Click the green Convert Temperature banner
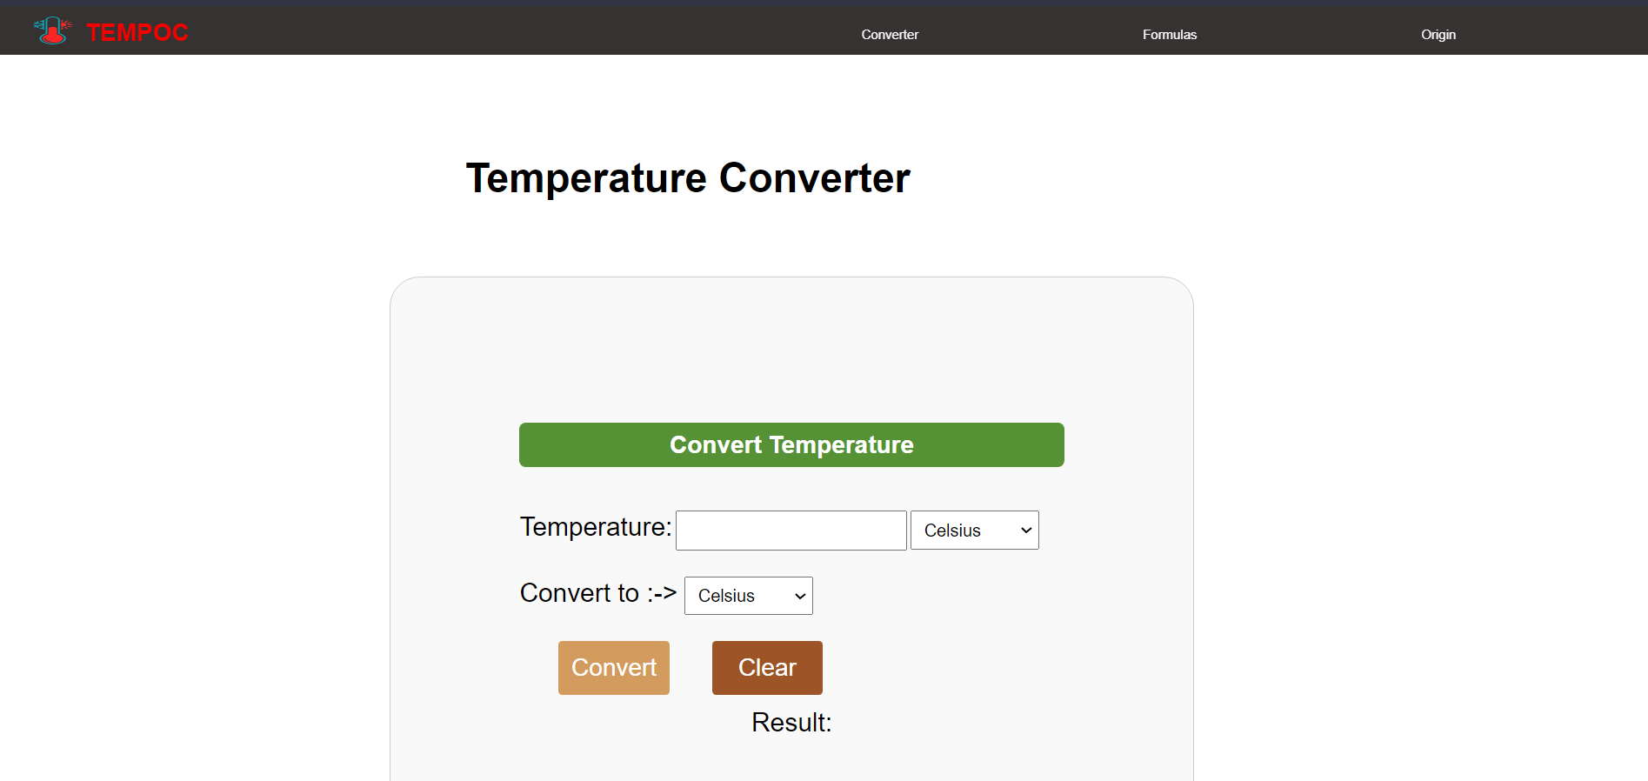 point(791,445)
